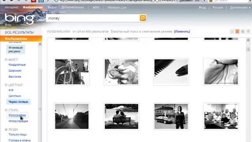Filter by Только лица
The image size is (252, 142).
[x=17, y=135]
